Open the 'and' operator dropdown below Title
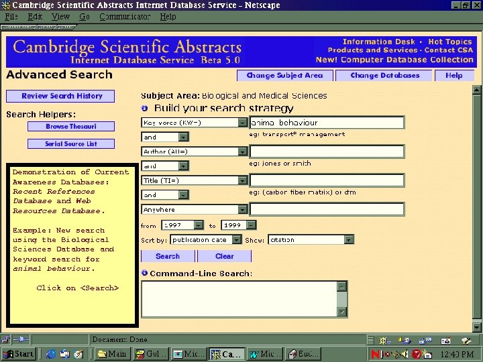 coord(183,195)
